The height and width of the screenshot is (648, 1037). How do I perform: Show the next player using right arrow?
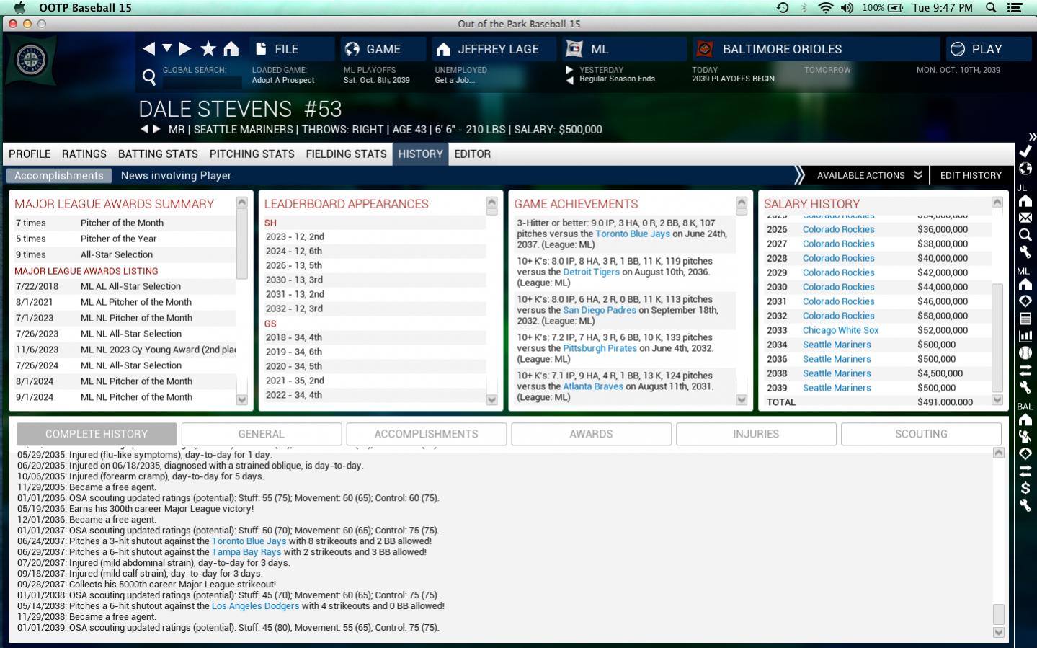(156, 130)
